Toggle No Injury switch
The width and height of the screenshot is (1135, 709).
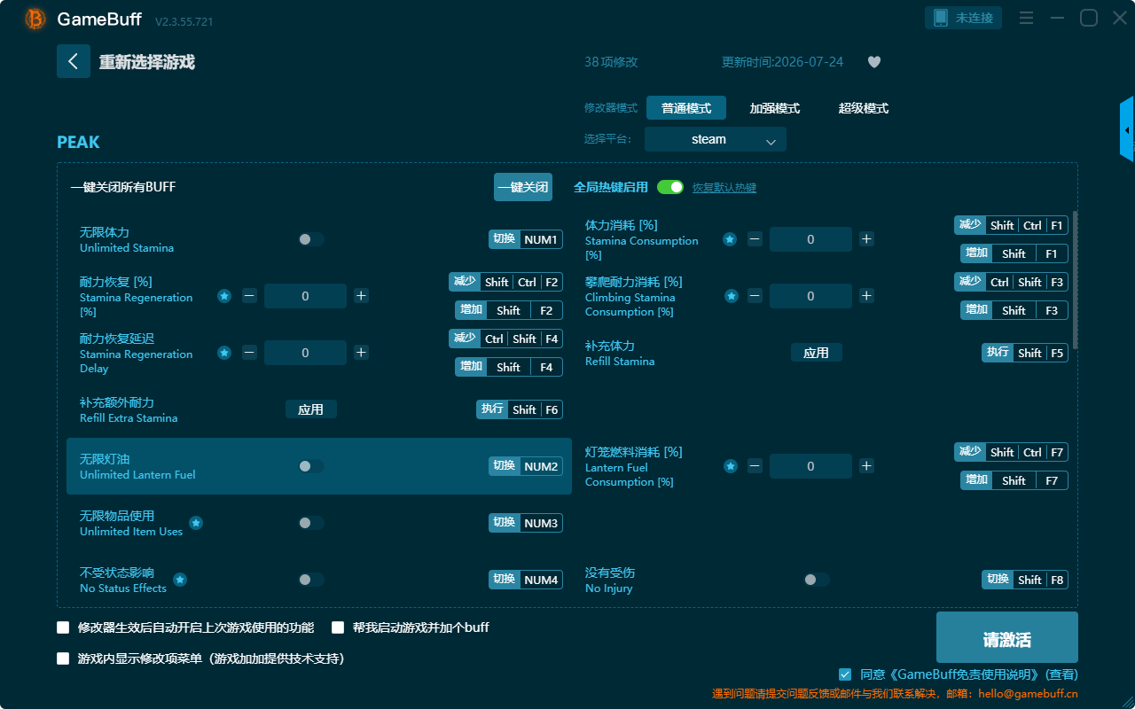(x=817, y=580)
